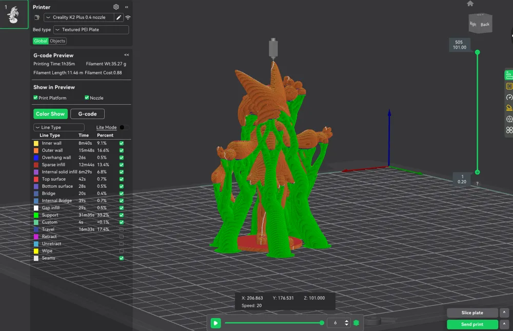Image resolution: width=513 pixels, height=331 pixels.
Task: Select plate 1 thumbnail
Action: (14, 14)
